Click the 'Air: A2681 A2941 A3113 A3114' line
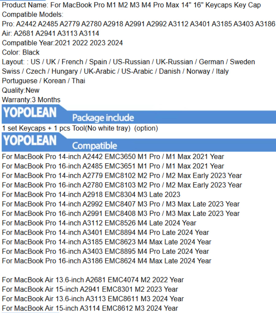The image size is (276, 313). pos(51,33)
